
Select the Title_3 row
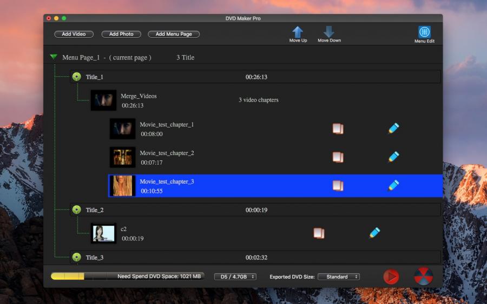coord(255,257)
